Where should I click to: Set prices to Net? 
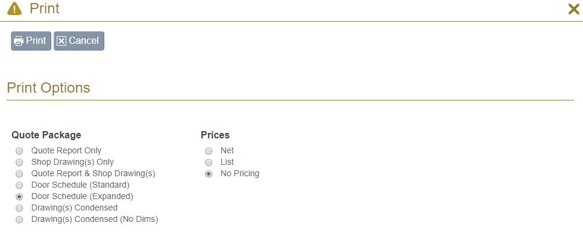(209, 151)
